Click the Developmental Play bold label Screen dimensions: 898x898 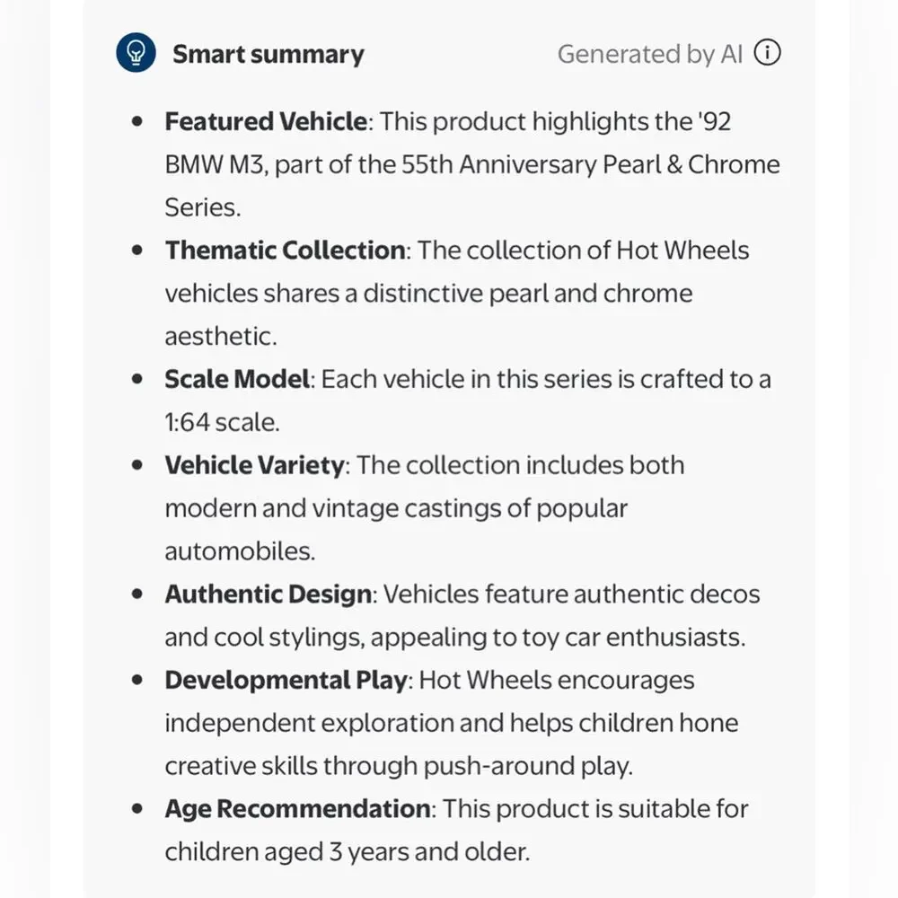pos(286,680)
